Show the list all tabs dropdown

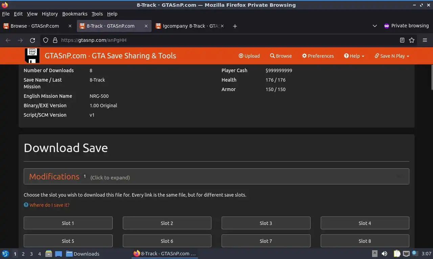tap(374, 26)
